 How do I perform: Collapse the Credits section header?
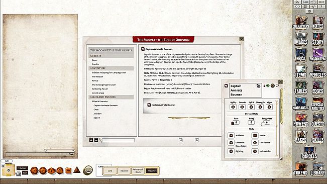111,56
